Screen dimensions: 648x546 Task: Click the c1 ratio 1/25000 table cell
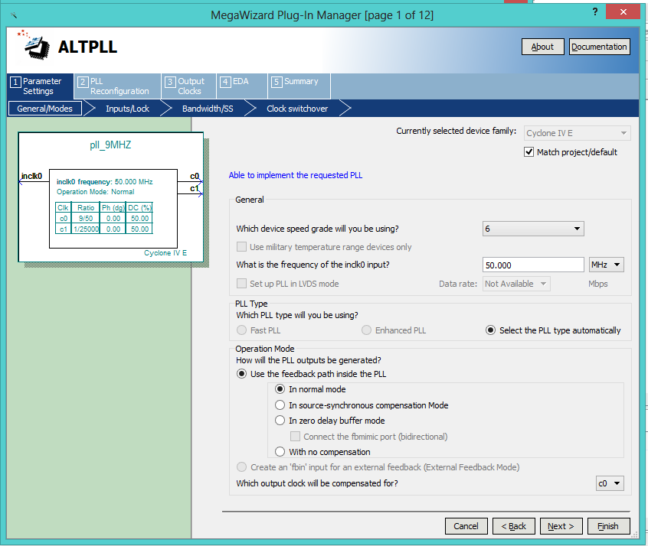pos(86,229)
